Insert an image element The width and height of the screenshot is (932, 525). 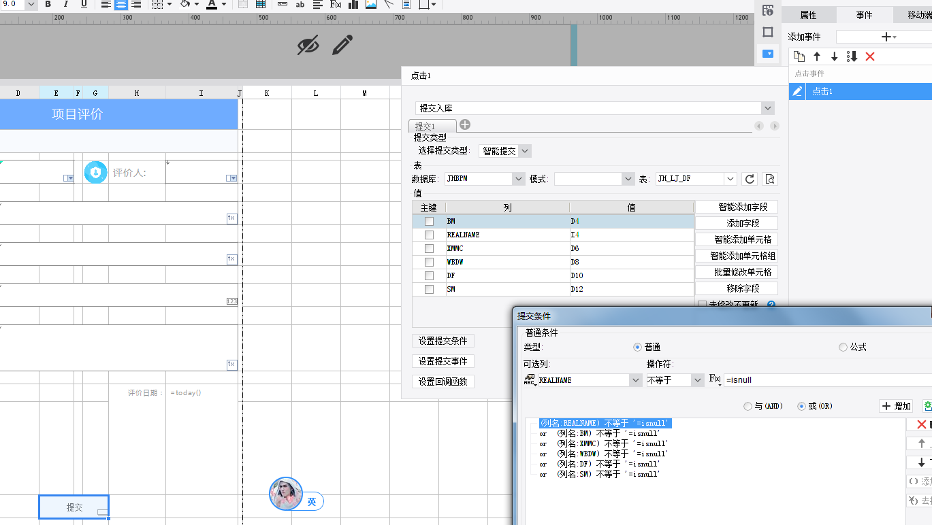click(x=371, y=4)
